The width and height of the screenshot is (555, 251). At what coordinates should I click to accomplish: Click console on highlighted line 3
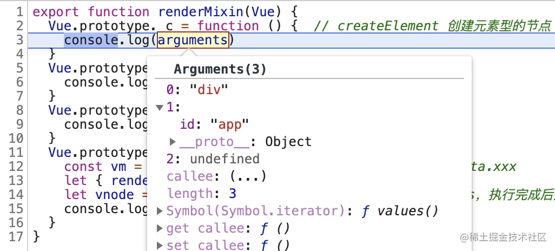pos(91,41)
